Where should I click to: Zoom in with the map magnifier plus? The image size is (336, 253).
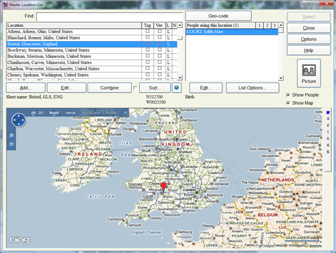11,135
